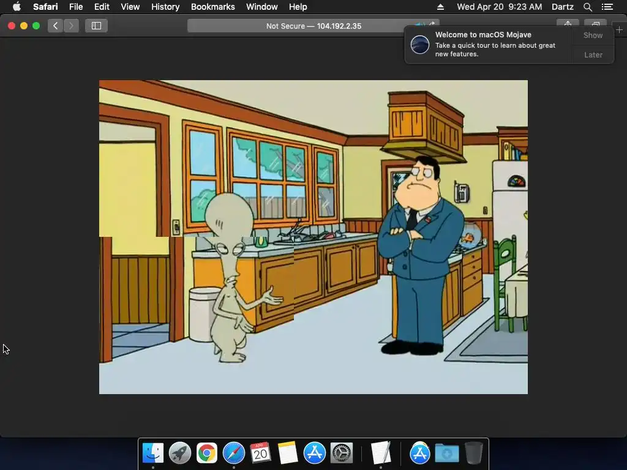
Task: Click Later on the Mojave notification
Action: [593, 54]
